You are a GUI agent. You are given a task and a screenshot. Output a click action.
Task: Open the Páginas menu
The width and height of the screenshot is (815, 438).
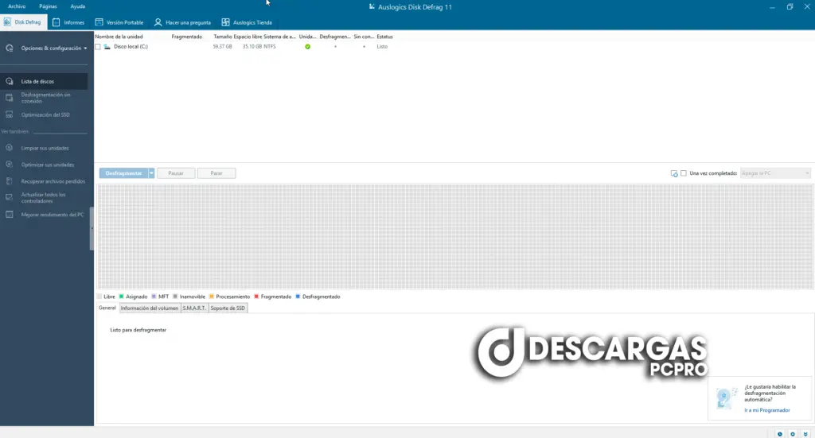[x=48, y=6]
